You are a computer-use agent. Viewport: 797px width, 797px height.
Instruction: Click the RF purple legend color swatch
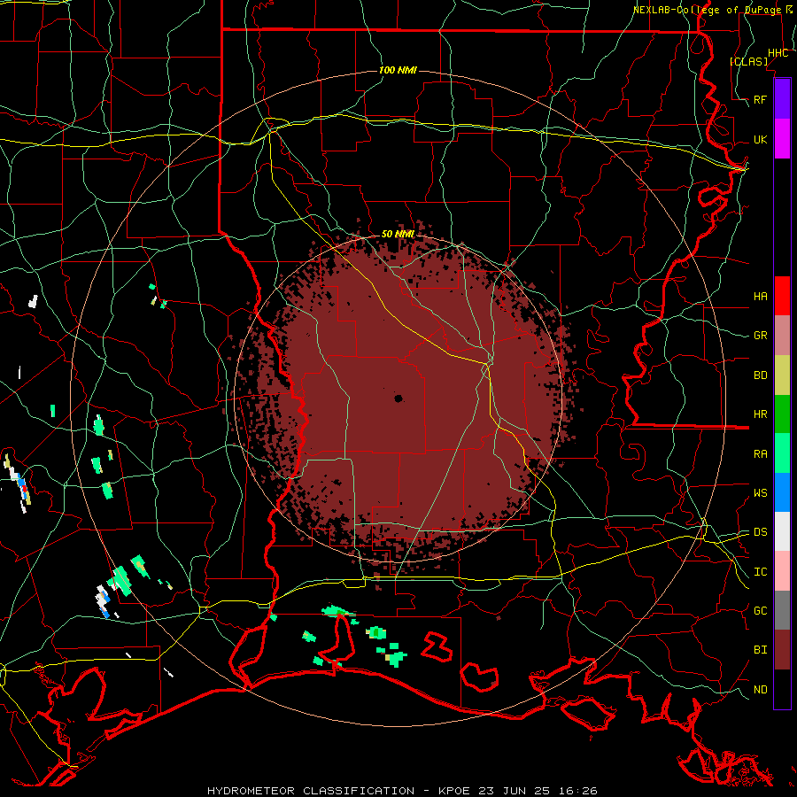point(782,99)
